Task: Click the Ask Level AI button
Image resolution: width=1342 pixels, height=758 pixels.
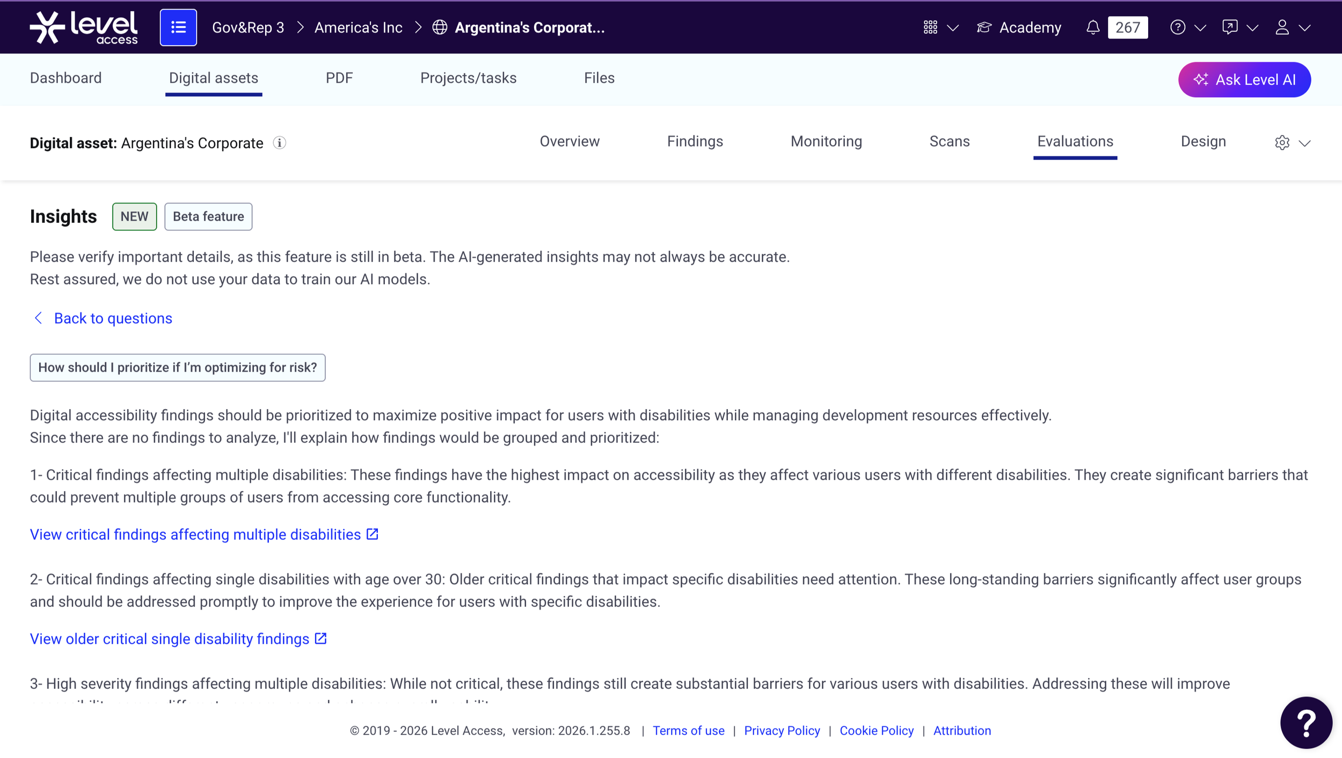Action: (1244, 79)
